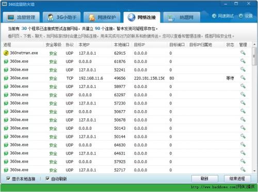The image size is (258, 192).
Task: Click scrollbar down arrow of connection list
Action: point(254,171)
